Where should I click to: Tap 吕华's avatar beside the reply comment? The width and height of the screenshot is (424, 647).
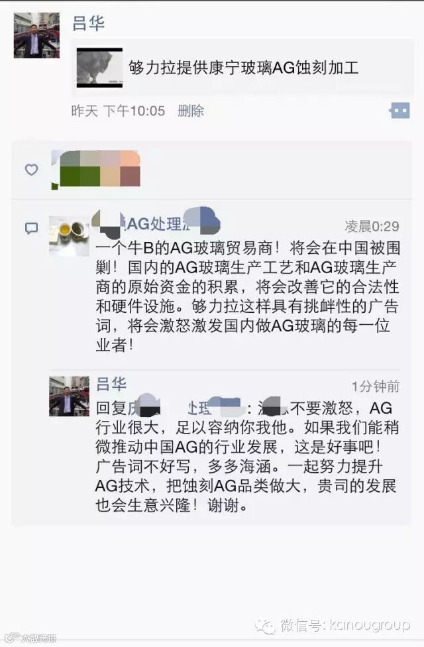[70, 396]
